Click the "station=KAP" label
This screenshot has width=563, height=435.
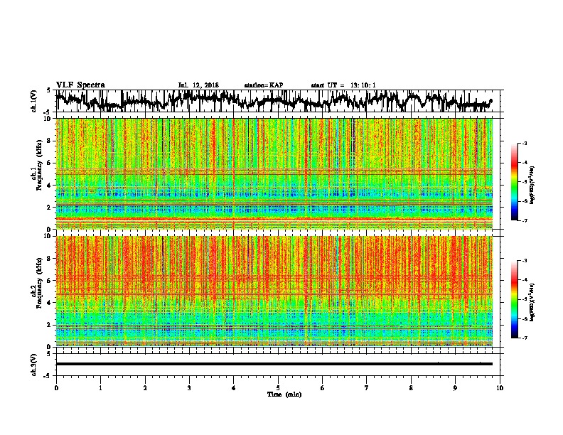point(264,85)
